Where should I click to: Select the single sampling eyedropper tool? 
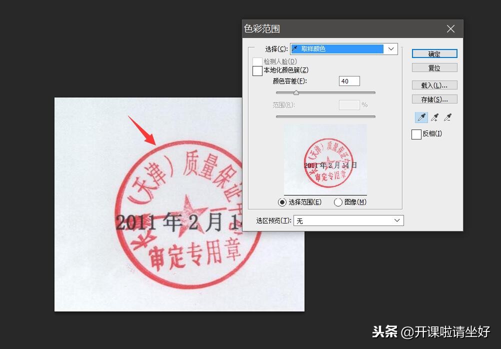point(420,117)
